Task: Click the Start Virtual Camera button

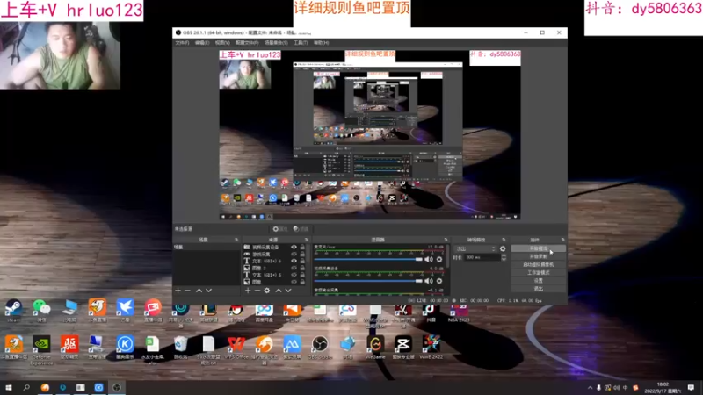Action: (539, 265)
